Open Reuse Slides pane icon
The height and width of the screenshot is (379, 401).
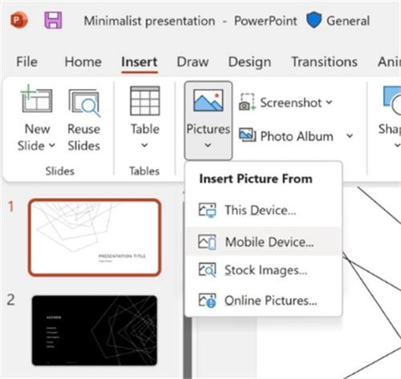pos(84,103)
